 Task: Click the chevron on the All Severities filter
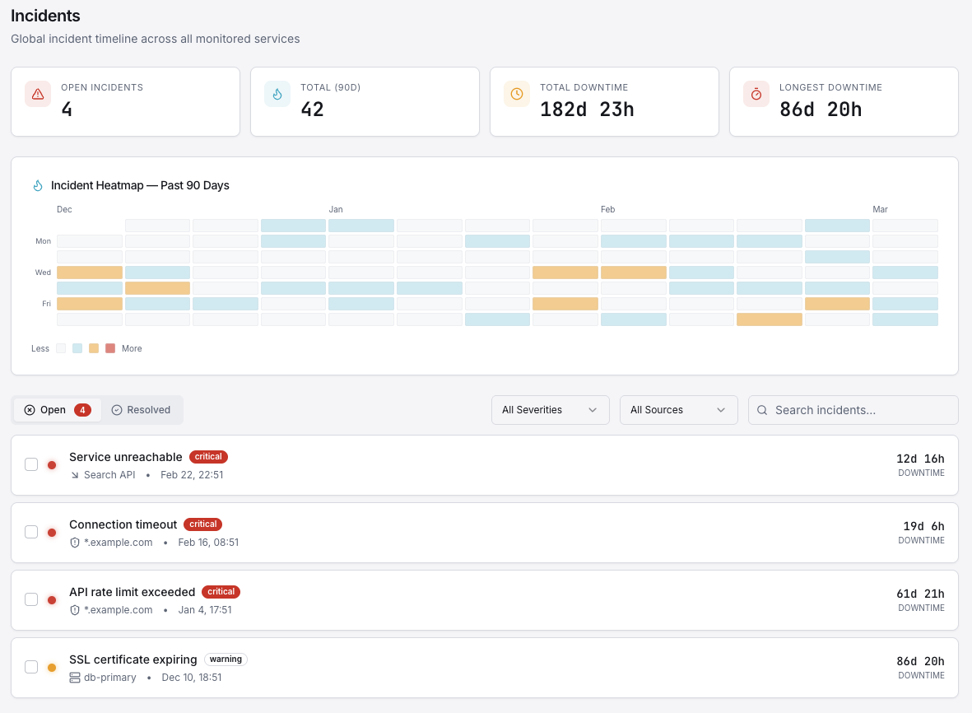[x=592, y=409]
